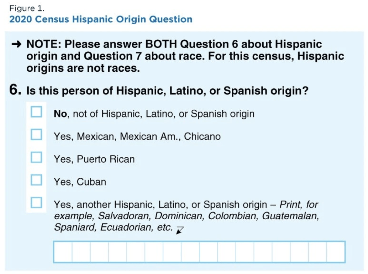The width and height of the screenshot is (368, 274).
Task: Check the "another Hispanic, Latino, or Spanish origin" box
Action: [36, 203]
